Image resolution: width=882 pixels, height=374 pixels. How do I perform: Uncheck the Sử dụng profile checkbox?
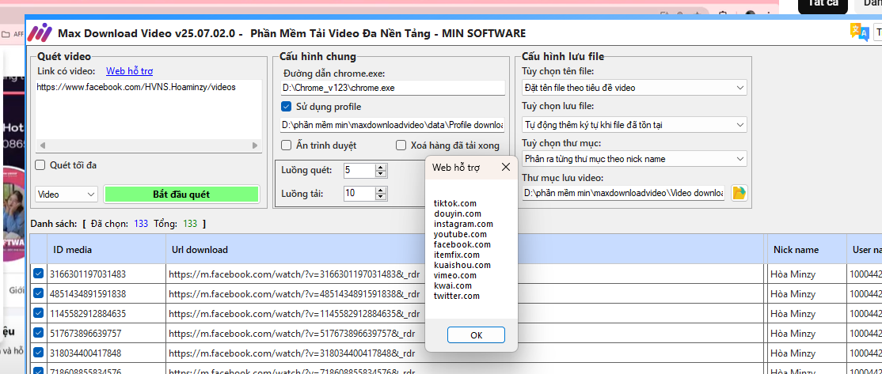(x=287, y=107)
